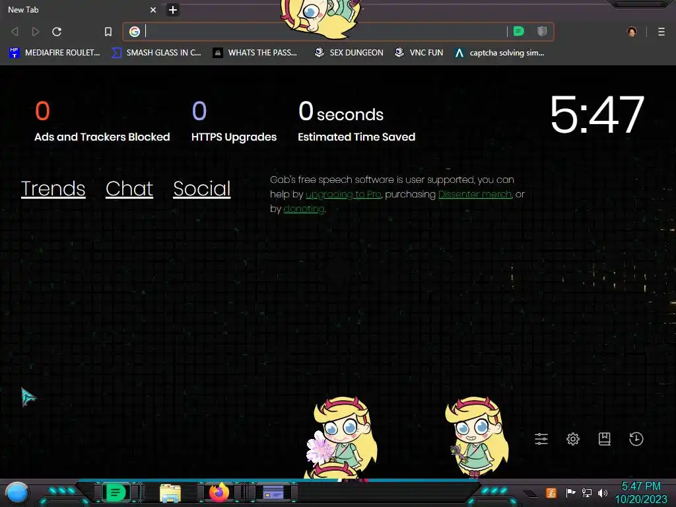
Task: Open the green Dissenter comment icon in address bar
Action: pyautogui.click(x=519, y=31)
